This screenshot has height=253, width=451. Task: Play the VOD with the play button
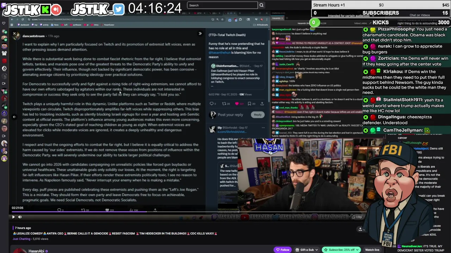coord(13,217)
